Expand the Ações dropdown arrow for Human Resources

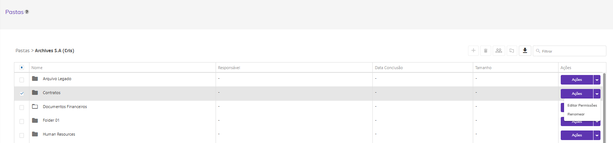(x=597, y=135)
